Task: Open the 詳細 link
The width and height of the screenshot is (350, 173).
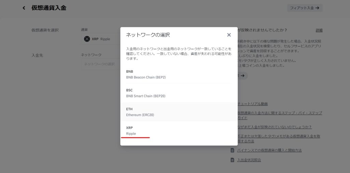Action: [x=319, y=30]
